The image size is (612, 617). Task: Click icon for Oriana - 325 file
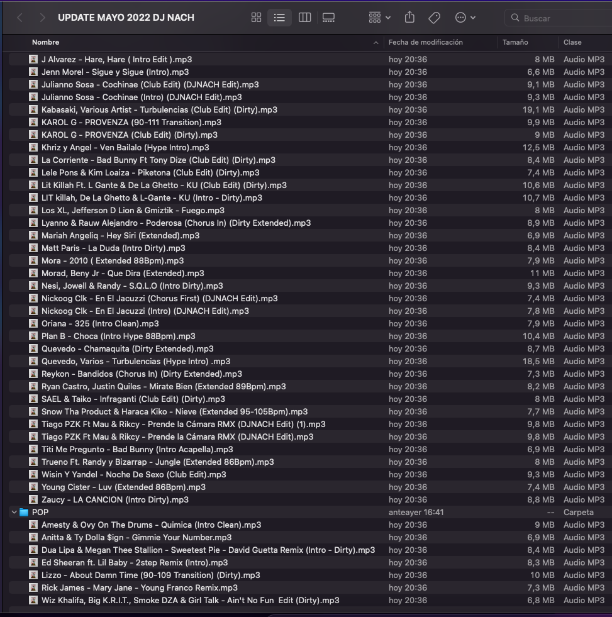point(33,323)
